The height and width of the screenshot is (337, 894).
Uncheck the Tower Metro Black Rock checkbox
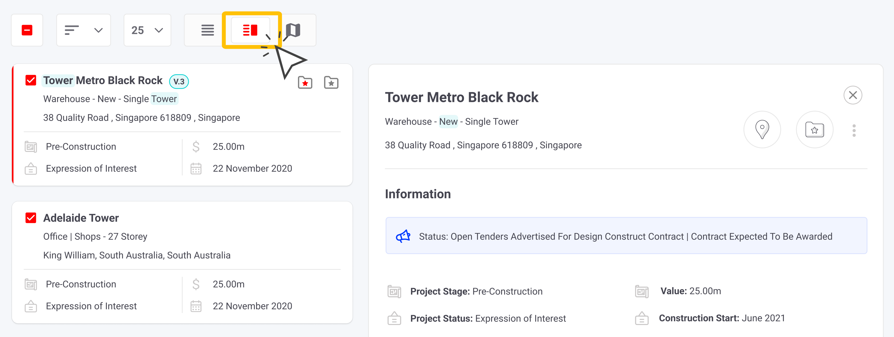[31, 80]
